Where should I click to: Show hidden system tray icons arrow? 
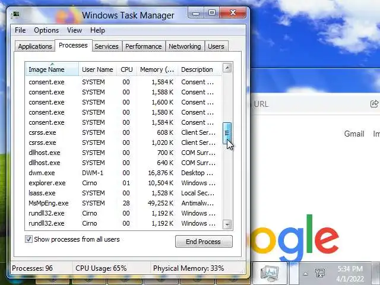305,274
